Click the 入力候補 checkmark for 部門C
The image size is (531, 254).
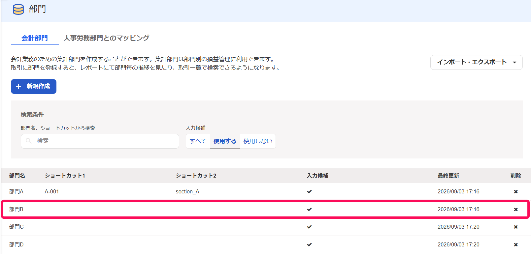tap(309, 227)
